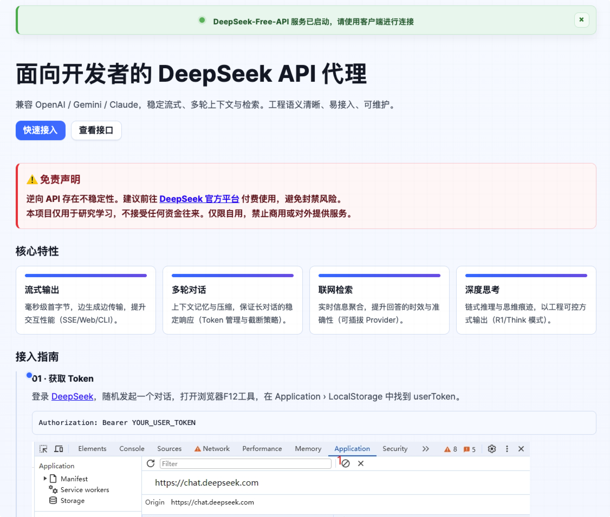The image size is (610, 517).
Task: Select Service workers in the sidebar
Action: 85,490
